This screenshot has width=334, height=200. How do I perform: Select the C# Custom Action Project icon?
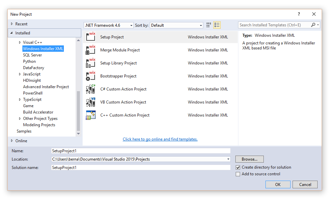(x=91, y=89)
